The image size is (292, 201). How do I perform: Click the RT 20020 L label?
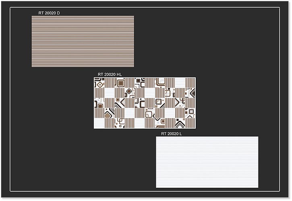(171, 134)
